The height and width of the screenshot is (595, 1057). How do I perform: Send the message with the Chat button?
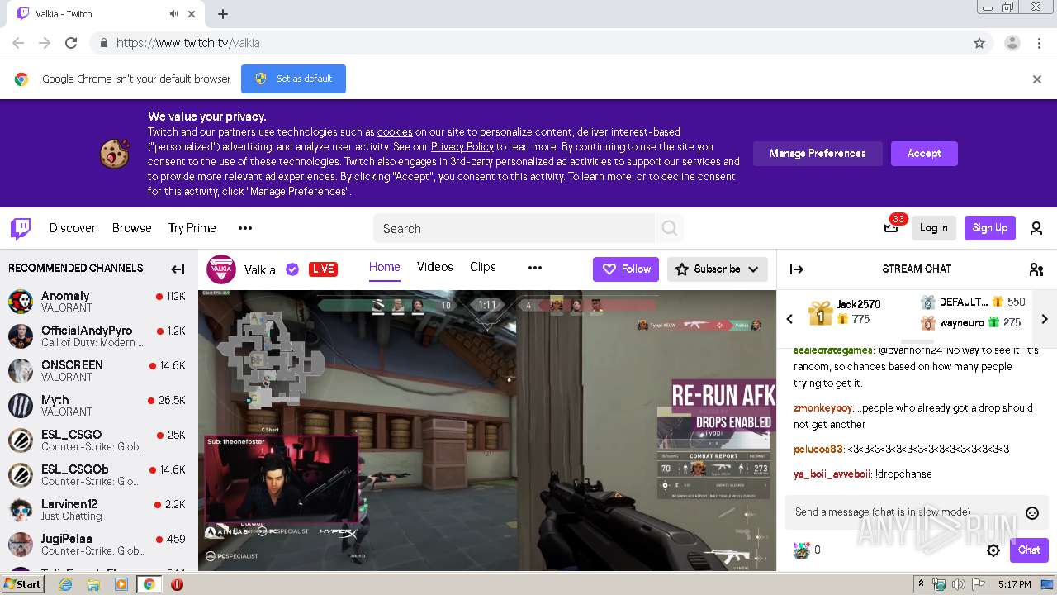[1029, 550]
